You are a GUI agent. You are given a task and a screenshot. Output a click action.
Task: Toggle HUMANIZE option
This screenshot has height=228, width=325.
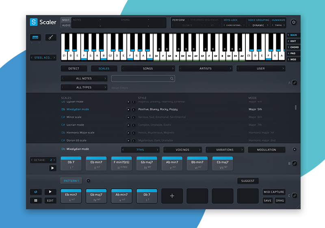coord(278,20)
